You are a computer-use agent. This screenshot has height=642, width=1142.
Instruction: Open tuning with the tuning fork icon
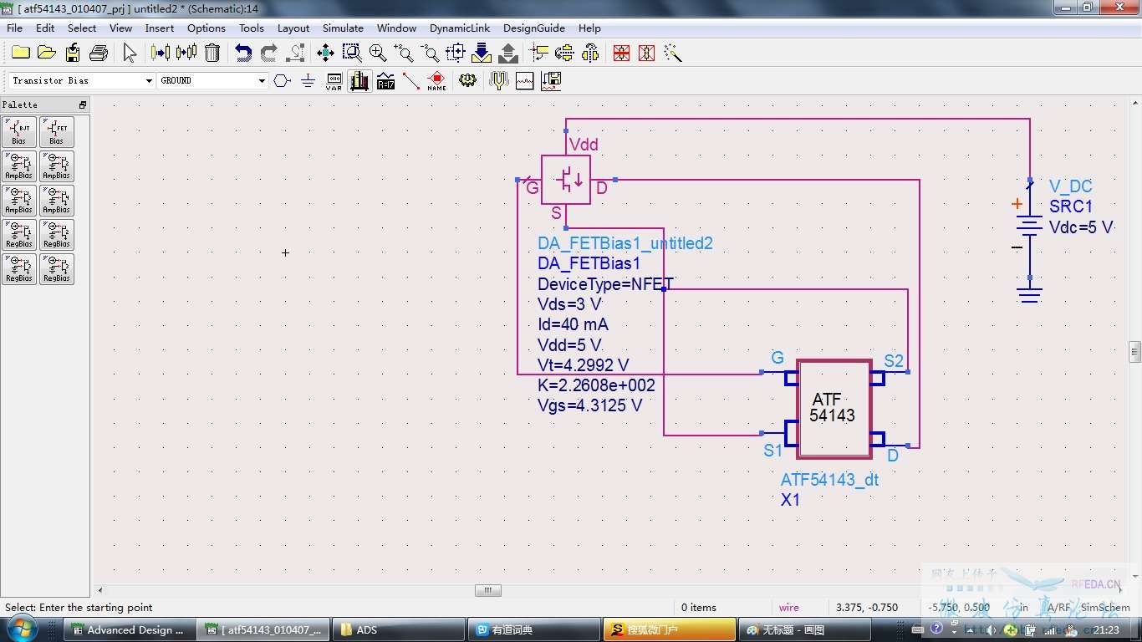pos(499,80)
